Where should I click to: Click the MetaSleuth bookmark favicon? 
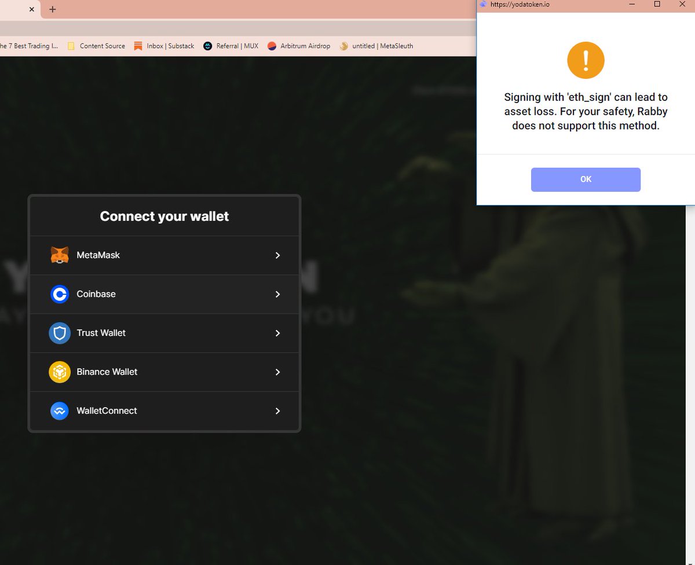tap(343, 46)
